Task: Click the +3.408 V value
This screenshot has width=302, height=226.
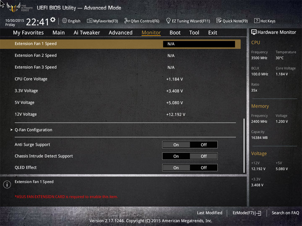Action: point(174,91)
